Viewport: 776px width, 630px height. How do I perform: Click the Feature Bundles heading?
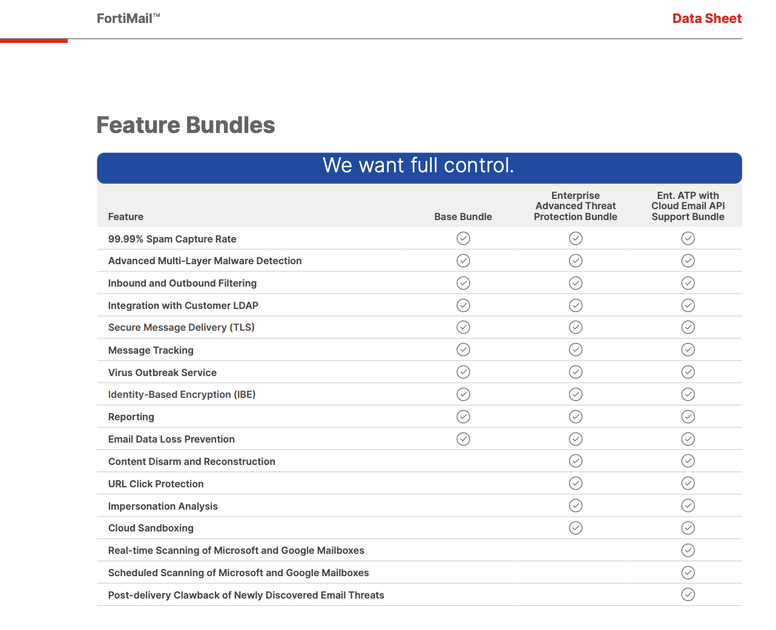(x=186, y=125)
